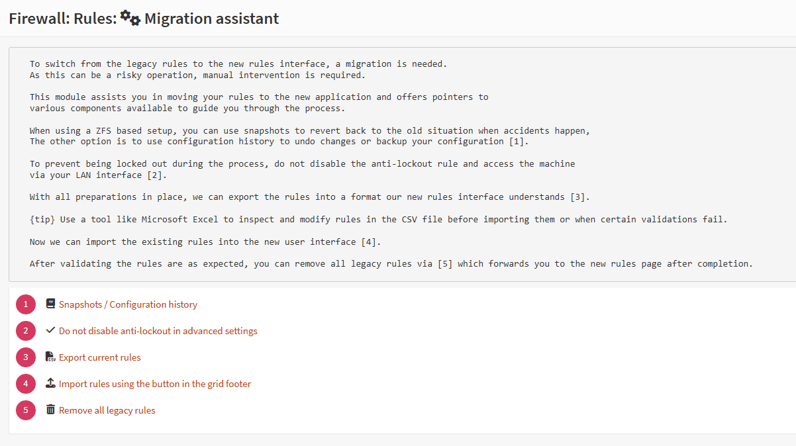Click the {tip} line about Microsoft Excel

tap(377, 219)
